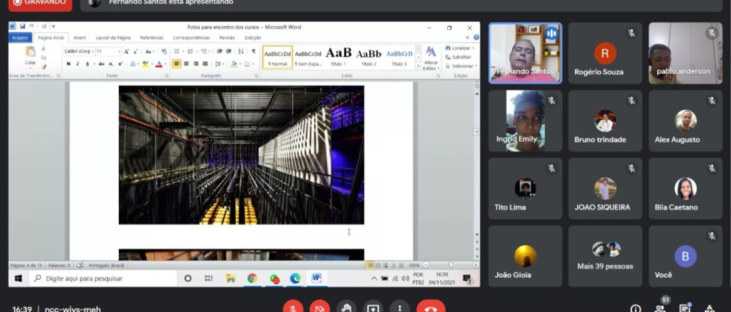731x312 pixels.
Task: Click the Google Chrome icon in the taskbar
Action: (x=252, y=278)
